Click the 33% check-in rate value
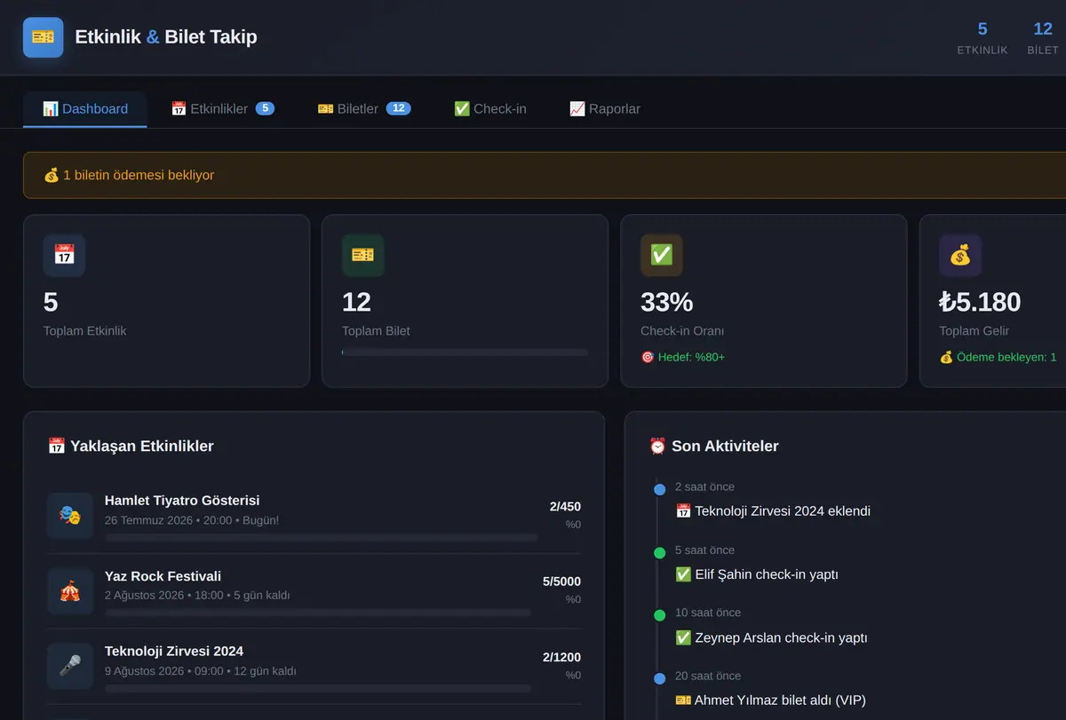 point(666,302)
